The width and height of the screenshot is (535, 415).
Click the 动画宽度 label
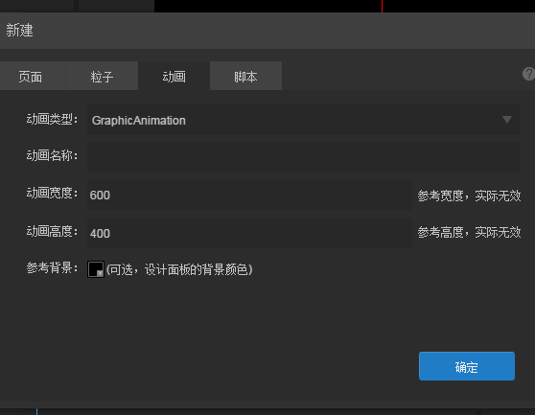pos(52,193)
